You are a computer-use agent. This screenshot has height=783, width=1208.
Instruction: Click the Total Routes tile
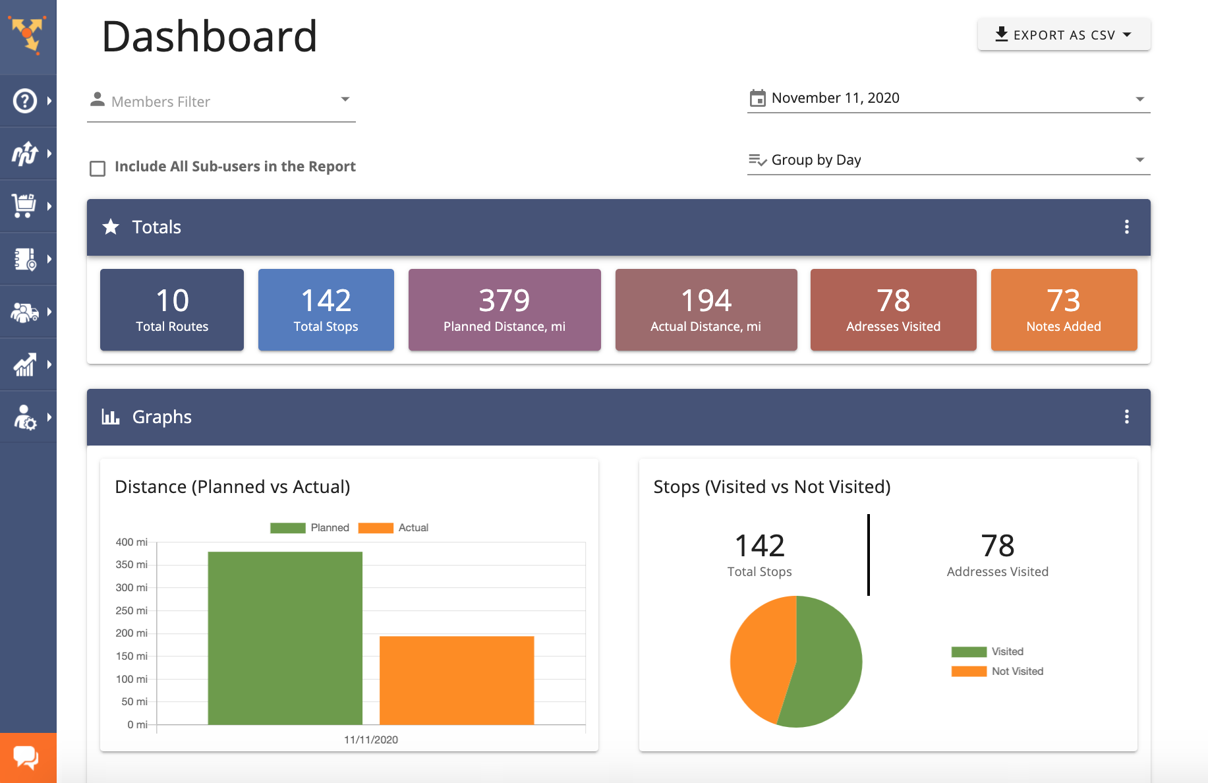(172, 310)
